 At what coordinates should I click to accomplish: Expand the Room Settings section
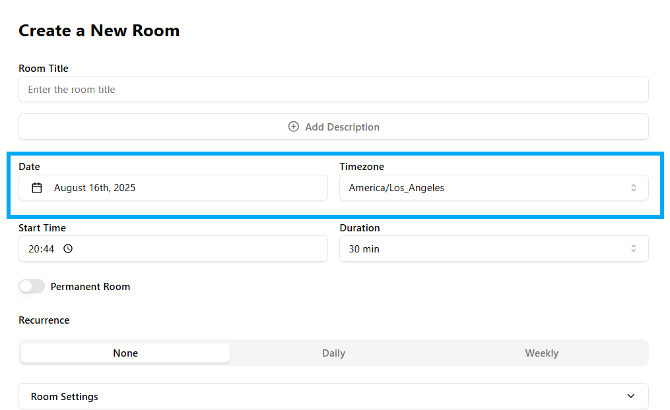coord(333,396)
